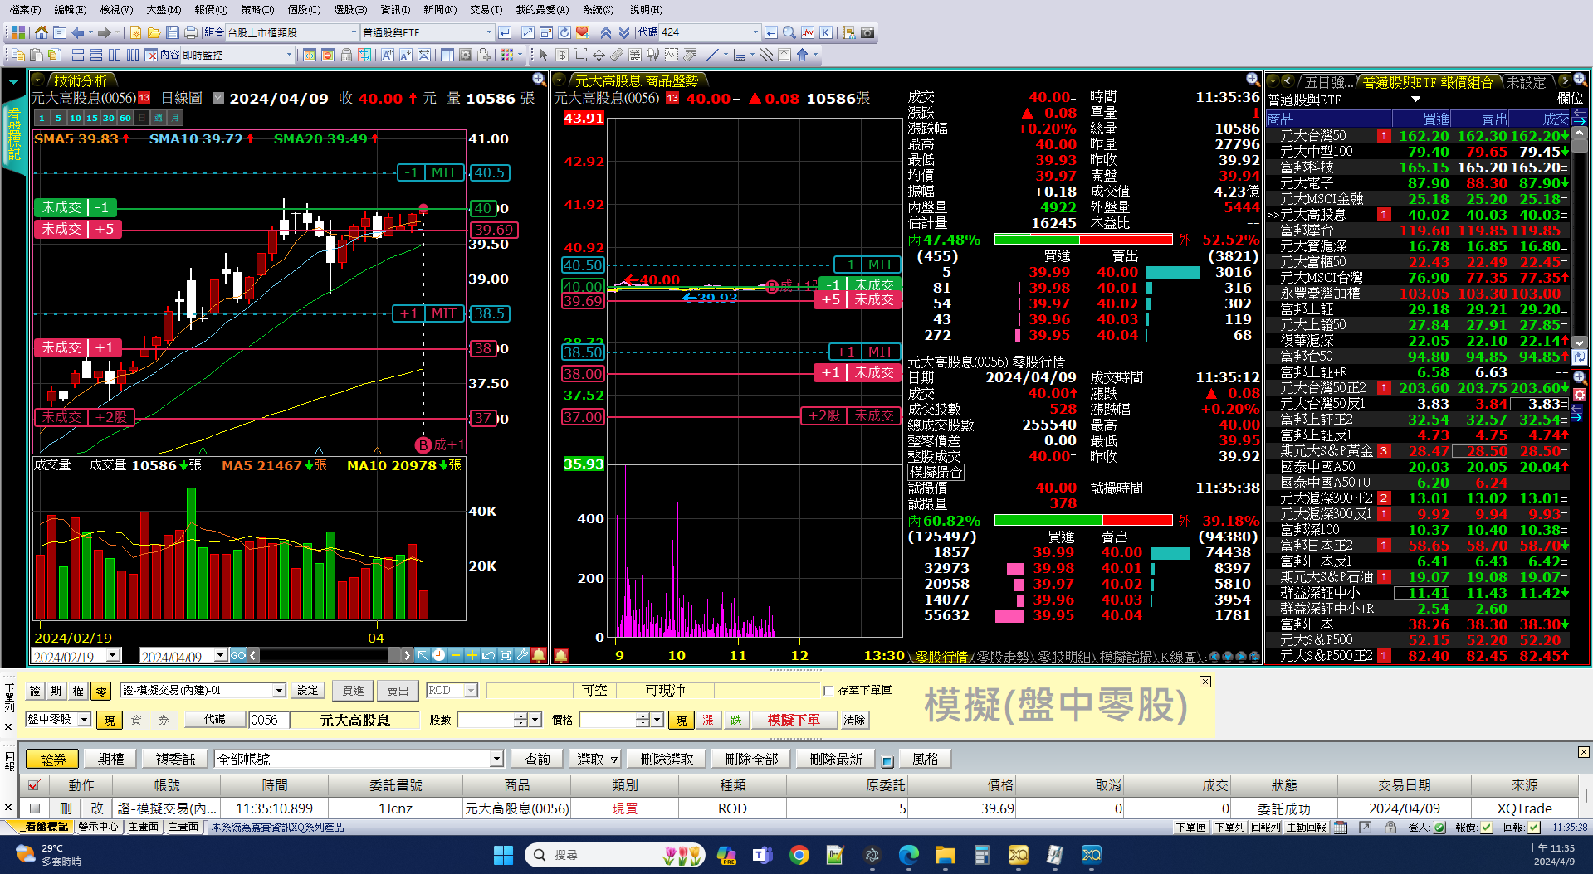Expand the 全部帳號 account dropdown
Screen dimensions: 1593x874
496,759
